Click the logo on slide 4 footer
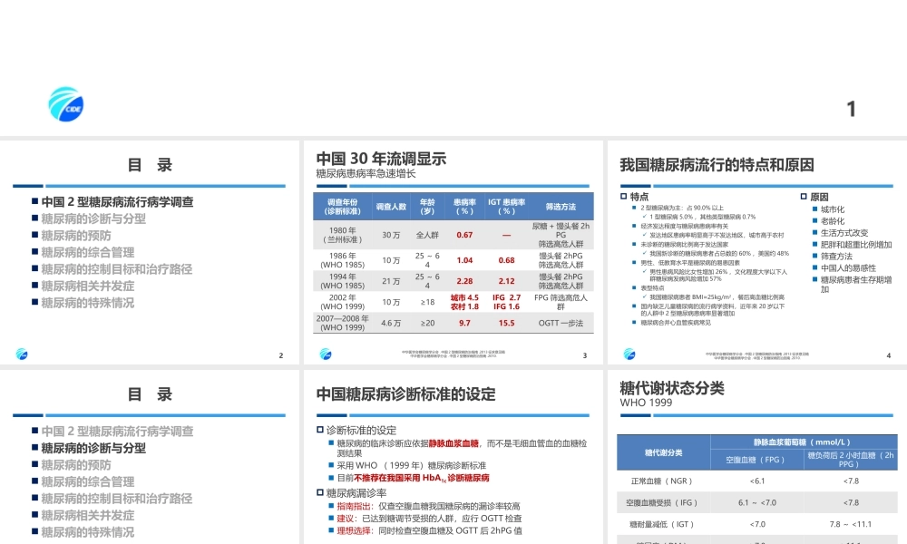The image size is (907, 544). click(628, 354)
